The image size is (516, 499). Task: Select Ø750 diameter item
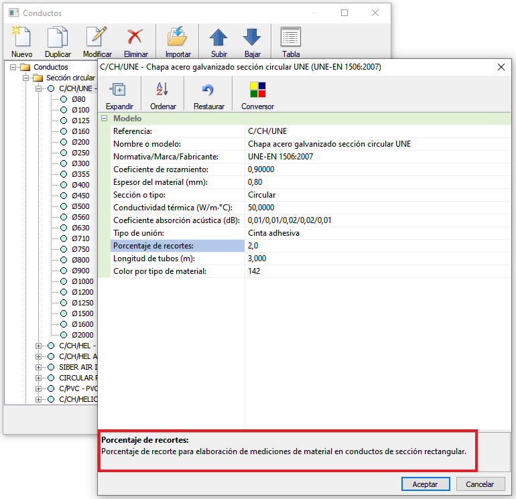(x=80, y=249)
